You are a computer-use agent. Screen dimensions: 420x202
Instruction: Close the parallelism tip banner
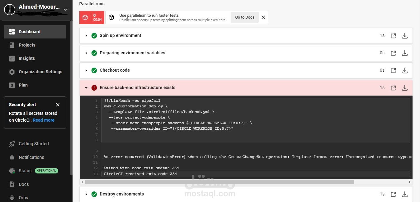[263, 17]
